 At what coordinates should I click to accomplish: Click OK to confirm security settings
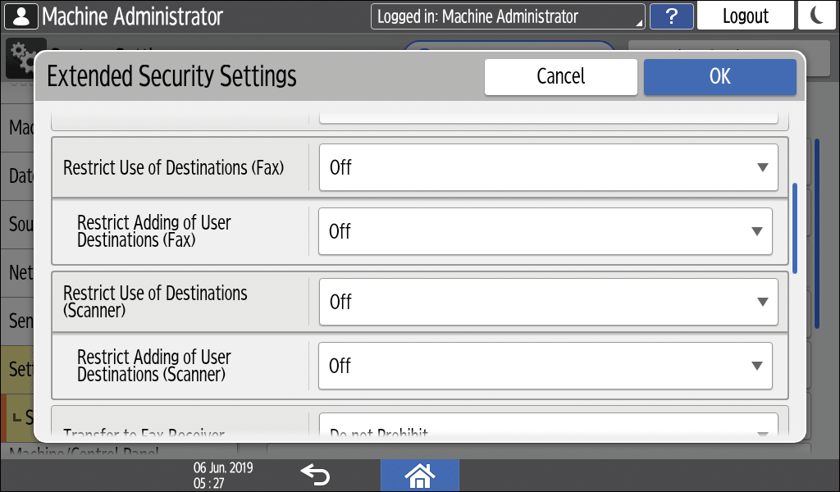tap(719, 76)
